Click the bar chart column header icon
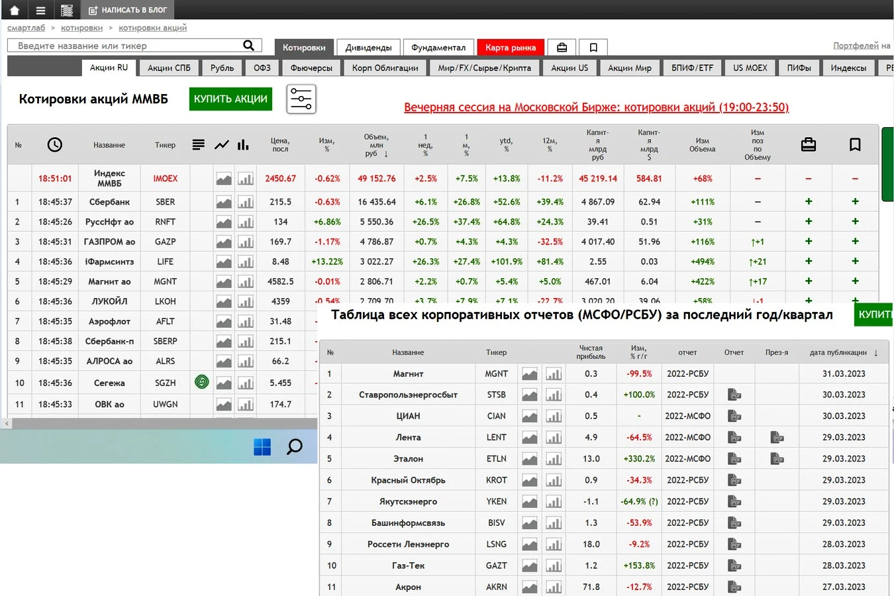 tap(243, 144)
